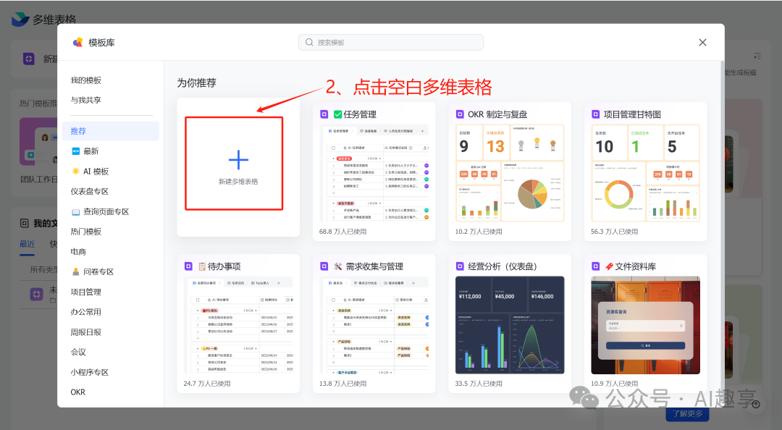This screenshot has height=430, width=782.
Task: Click the search magnifier icon
Action: point(309,43)
